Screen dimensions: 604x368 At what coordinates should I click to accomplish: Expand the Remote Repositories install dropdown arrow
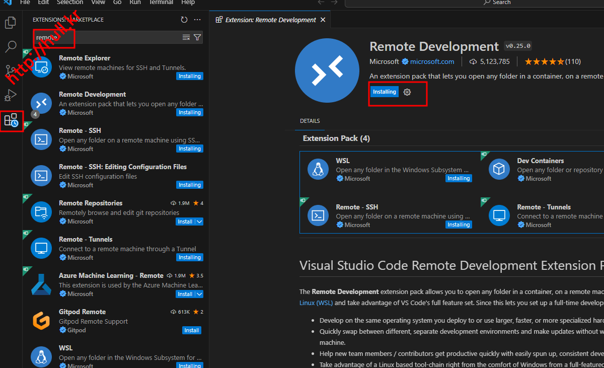point(199,222)
